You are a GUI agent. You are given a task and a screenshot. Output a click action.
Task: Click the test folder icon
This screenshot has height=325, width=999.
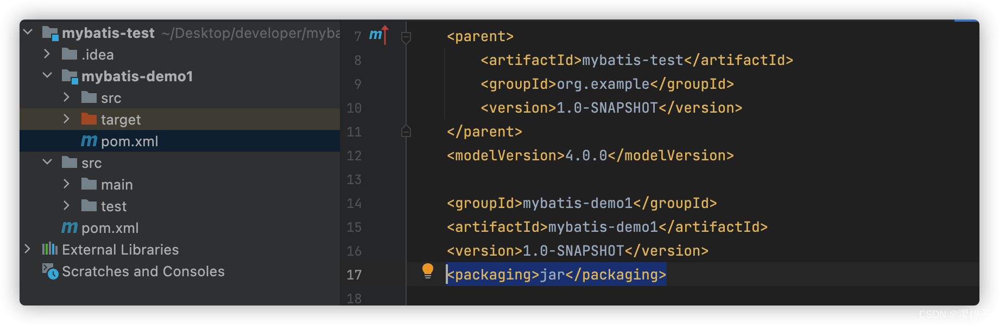click(x=89, y=205)
